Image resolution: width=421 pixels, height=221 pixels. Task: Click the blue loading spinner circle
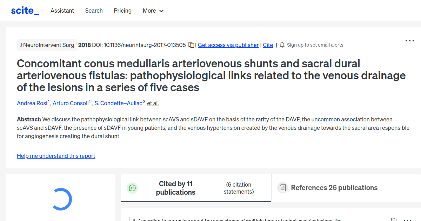pyautogui.click(x=62, y=199)
